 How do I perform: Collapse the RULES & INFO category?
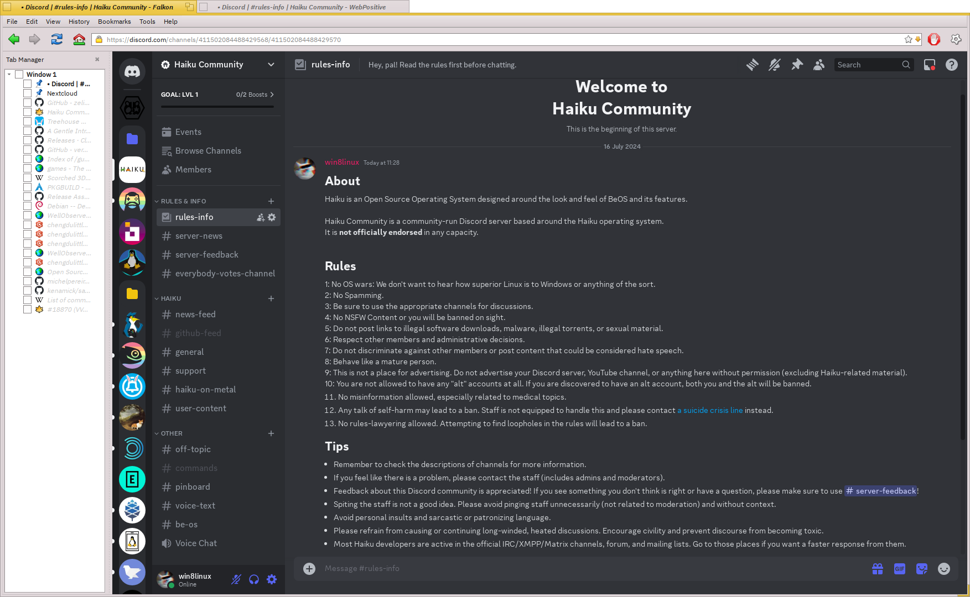[183, 201]
